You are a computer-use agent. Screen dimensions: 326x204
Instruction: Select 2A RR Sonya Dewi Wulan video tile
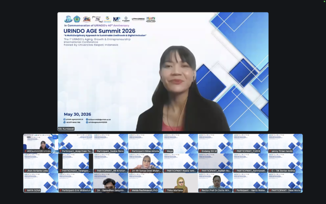tap(146, 163)
